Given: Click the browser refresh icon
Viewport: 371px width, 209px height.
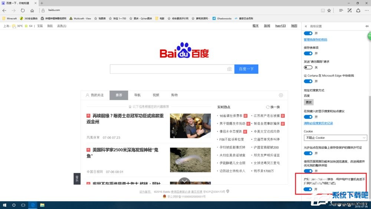Looking at the screenshot, I should tap(23, 10).
